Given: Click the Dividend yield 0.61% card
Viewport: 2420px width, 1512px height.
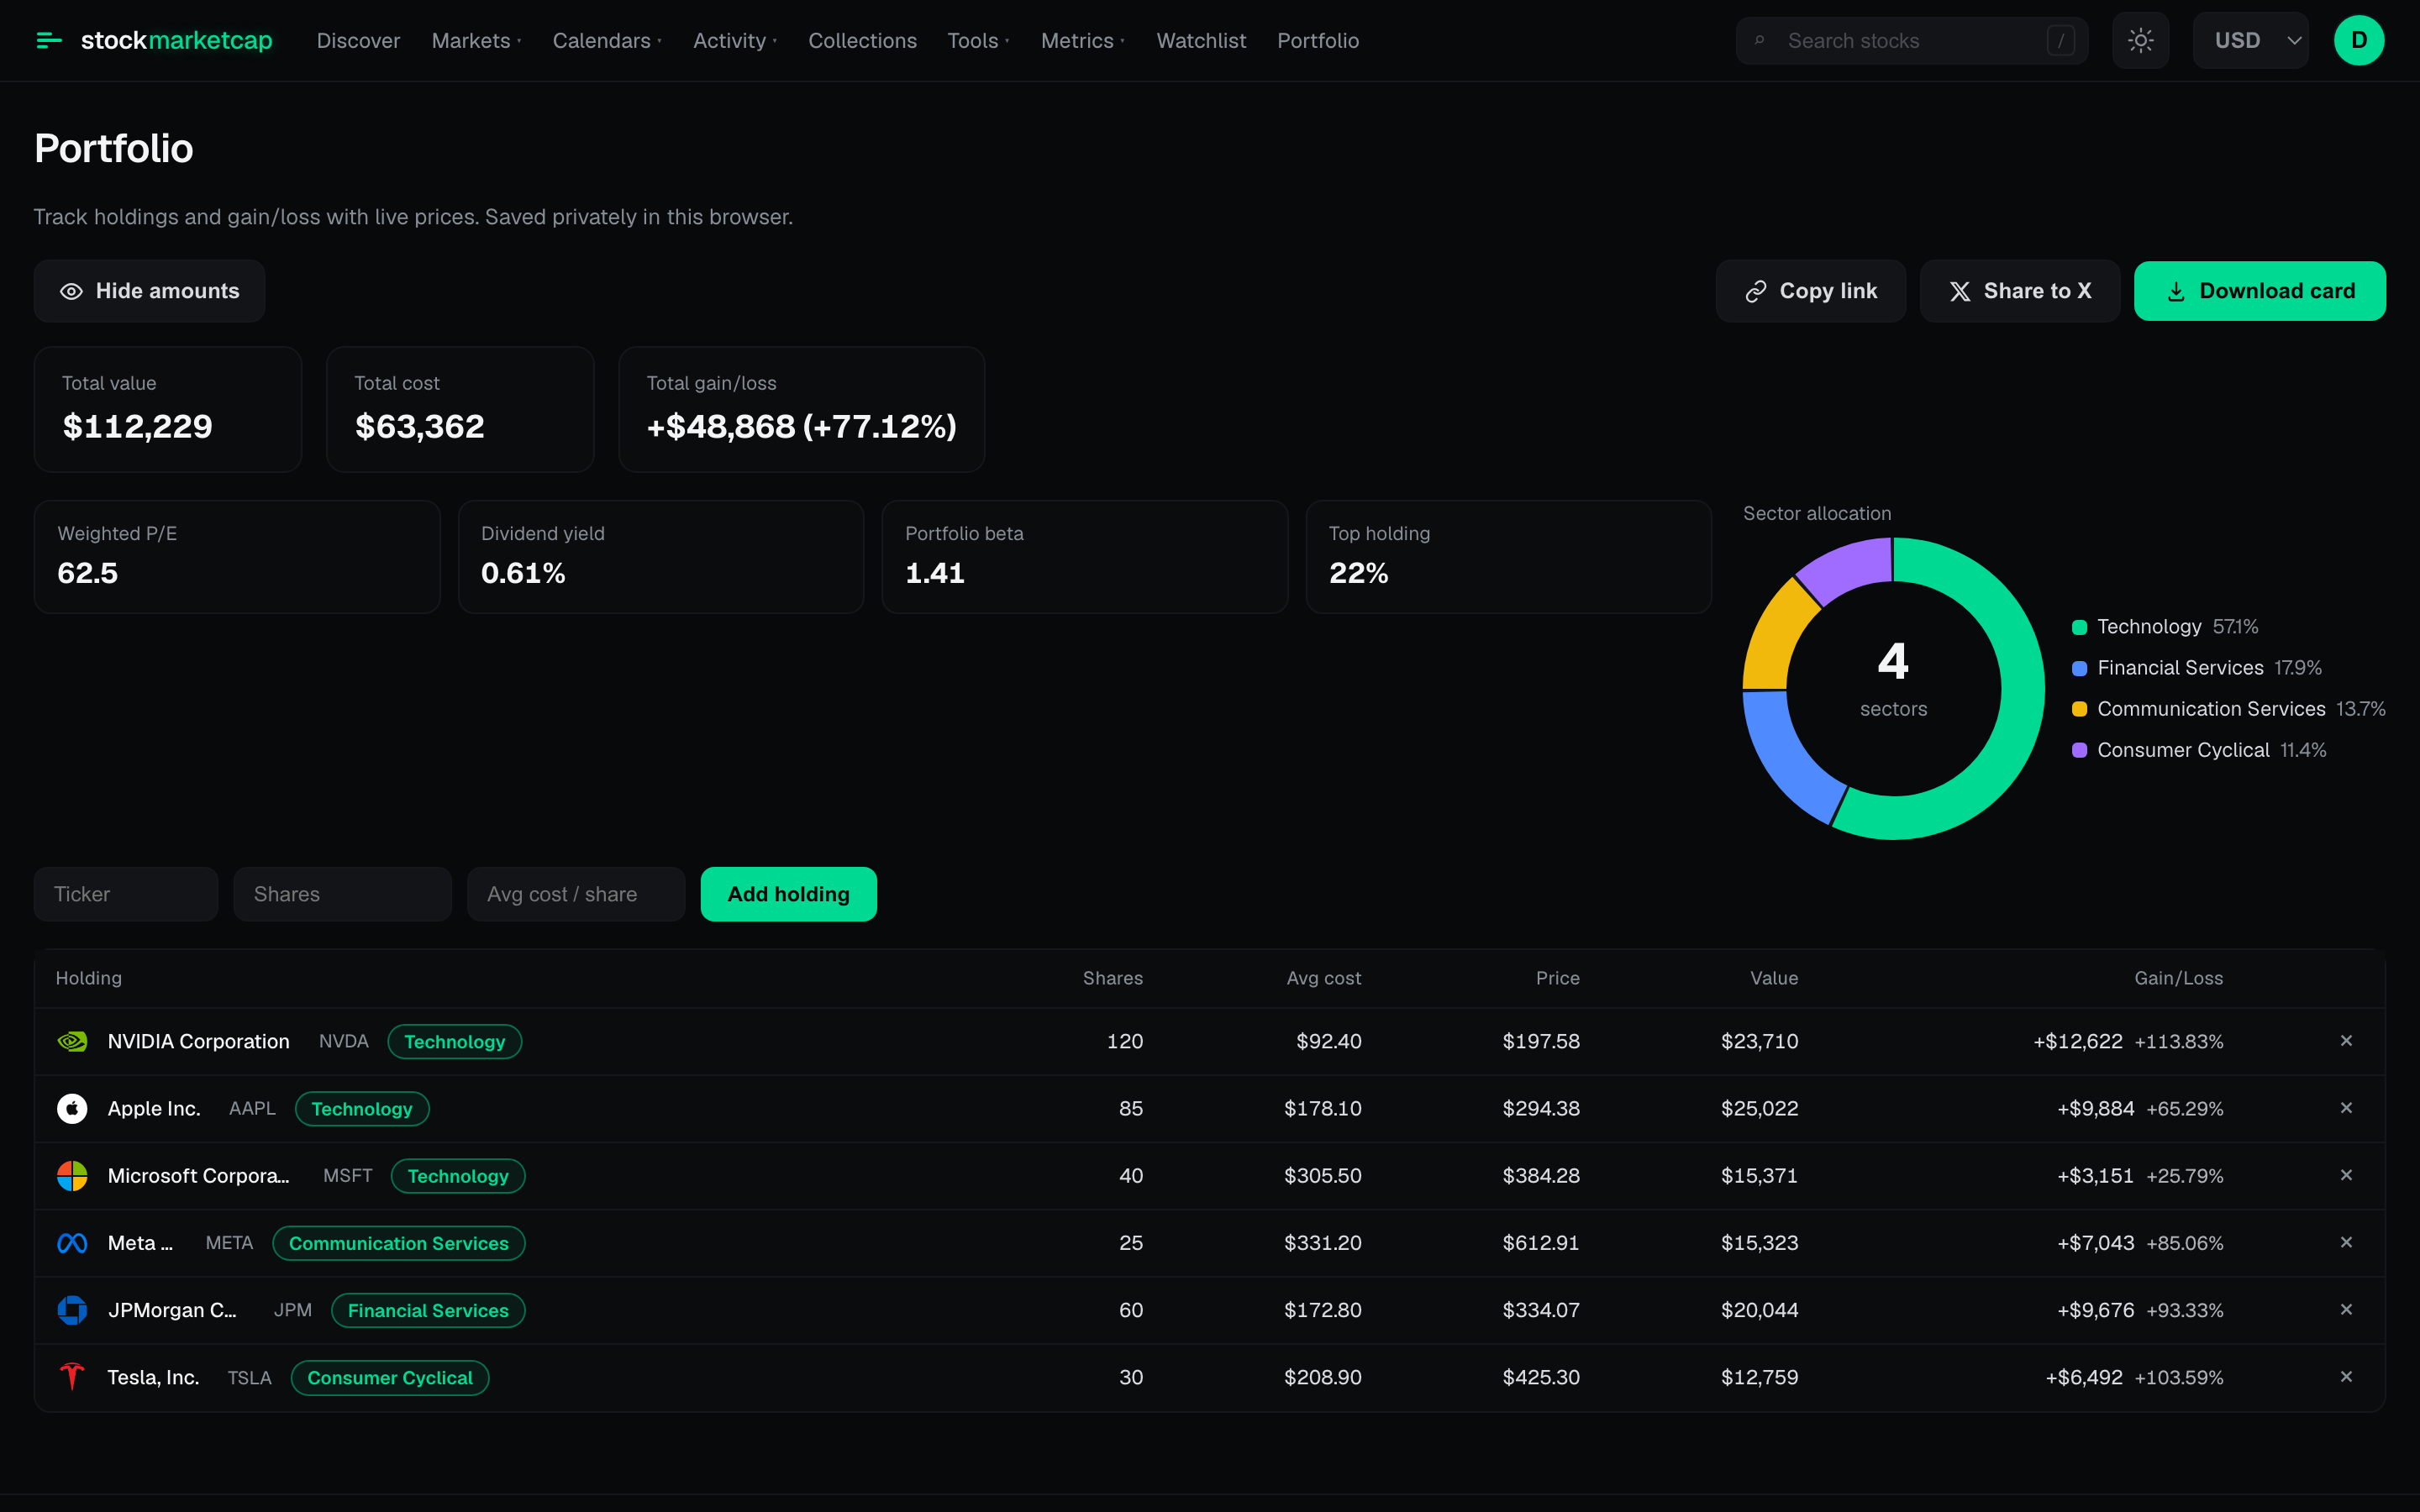Looking at the screenshot, I should [661, 557].
